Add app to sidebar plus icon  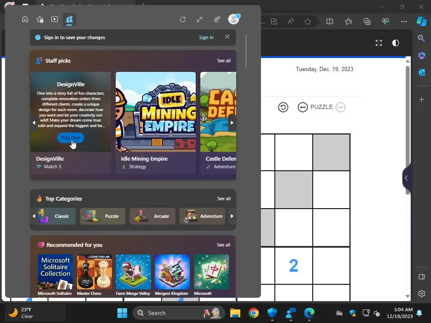click(421, 99)
